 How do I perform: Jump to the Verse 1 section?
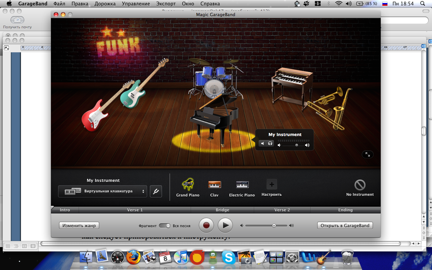135,210
